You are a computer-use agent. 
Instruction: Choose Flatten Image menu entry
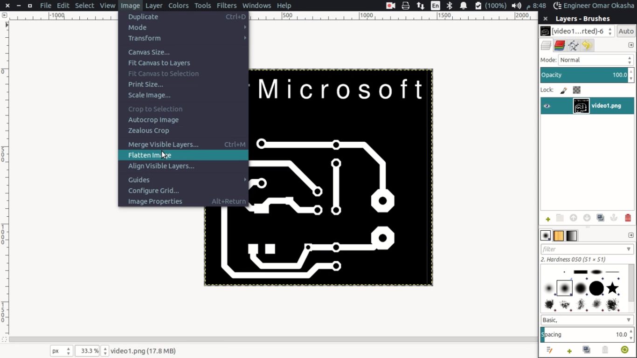183,155
